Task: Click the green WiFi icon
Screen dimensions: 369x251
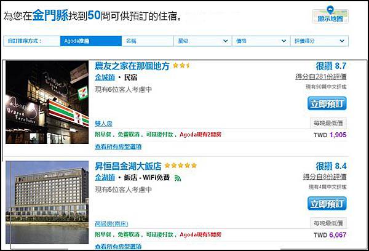Action: 178,178
